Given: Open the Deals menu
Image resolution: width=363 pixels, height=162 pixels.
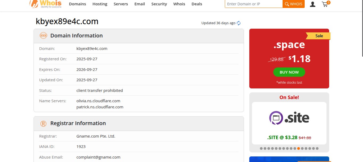Looking at the screenshot, I should pyautogui.click(x=197, y=4).
